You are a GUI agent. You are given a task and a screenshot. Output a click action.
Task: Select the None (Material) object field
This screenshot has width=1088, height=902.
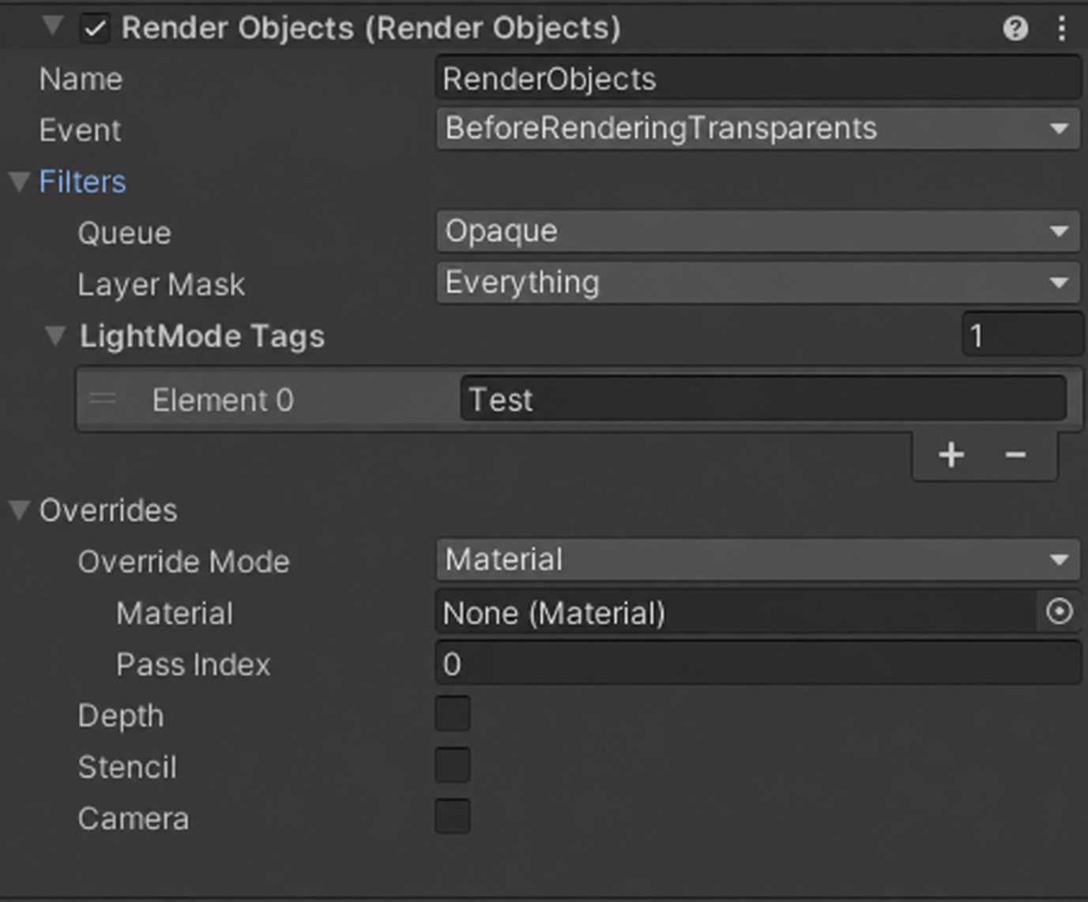tap(736, 612)
